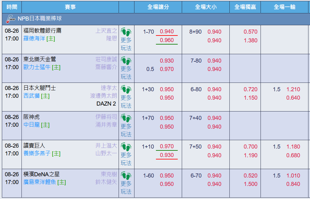The image size is (310, 199).
Task: Select 0.570 moneyline odds for 福岡軟體銀行鷹
Action: tap(251, 32)
